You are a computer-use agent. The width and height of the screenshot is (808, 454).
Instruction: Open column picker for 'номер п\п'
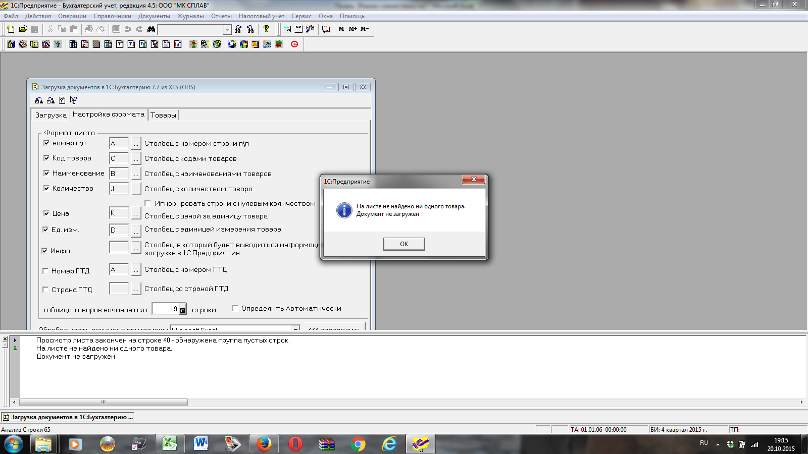[136, 144]
